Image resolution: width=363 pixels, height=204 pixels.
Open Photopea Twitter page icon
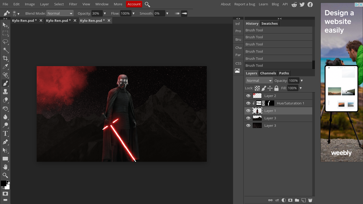coord(302,4)
